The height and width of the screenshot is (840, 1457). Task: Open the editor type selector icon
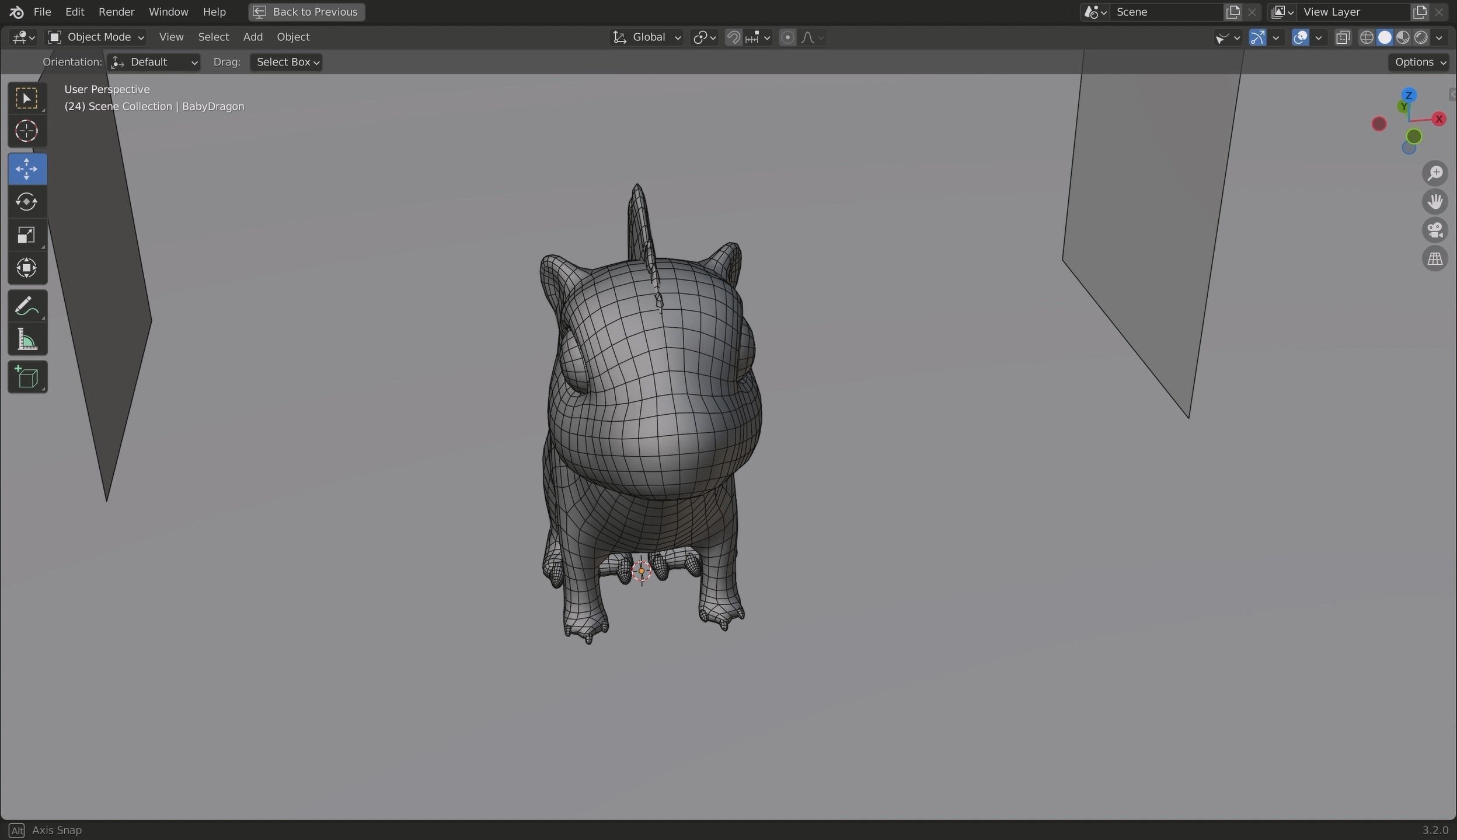pos(23,37)
